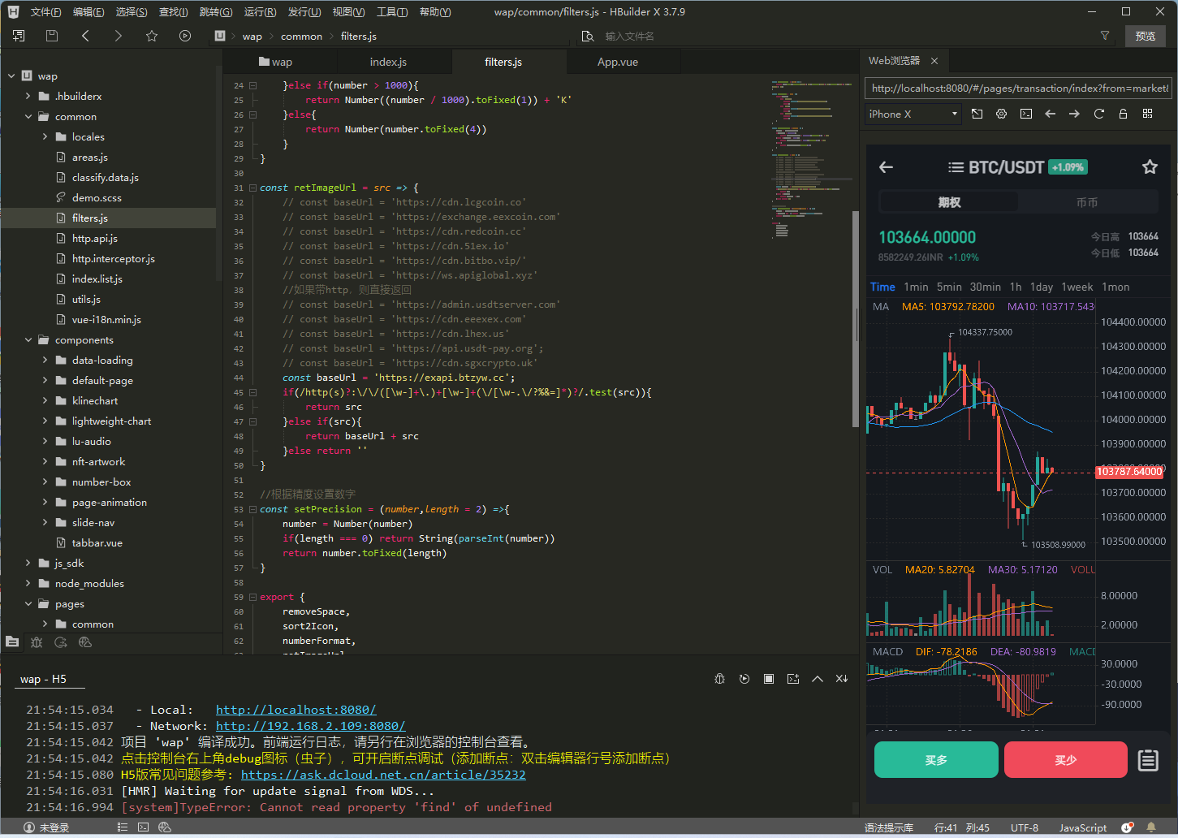Click the debug bug icon in console

click(719, 679)
